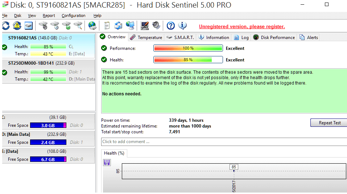The image size is (347, 194).
Task: Click the send report envelope icon
Action: [119, 26]
